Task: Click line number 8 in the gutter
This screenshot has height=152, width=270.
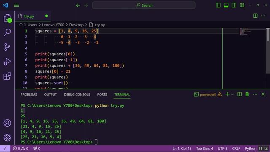Action: tap(26, 71)
